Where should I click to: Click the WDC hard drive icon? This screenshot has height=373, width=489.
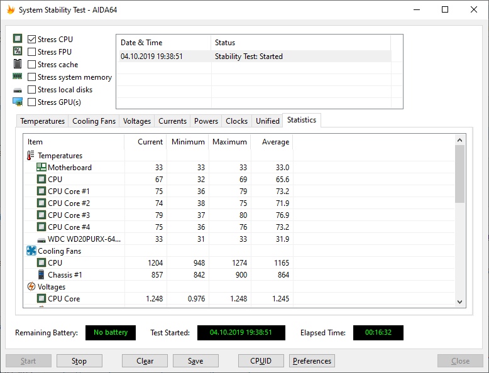41,240
